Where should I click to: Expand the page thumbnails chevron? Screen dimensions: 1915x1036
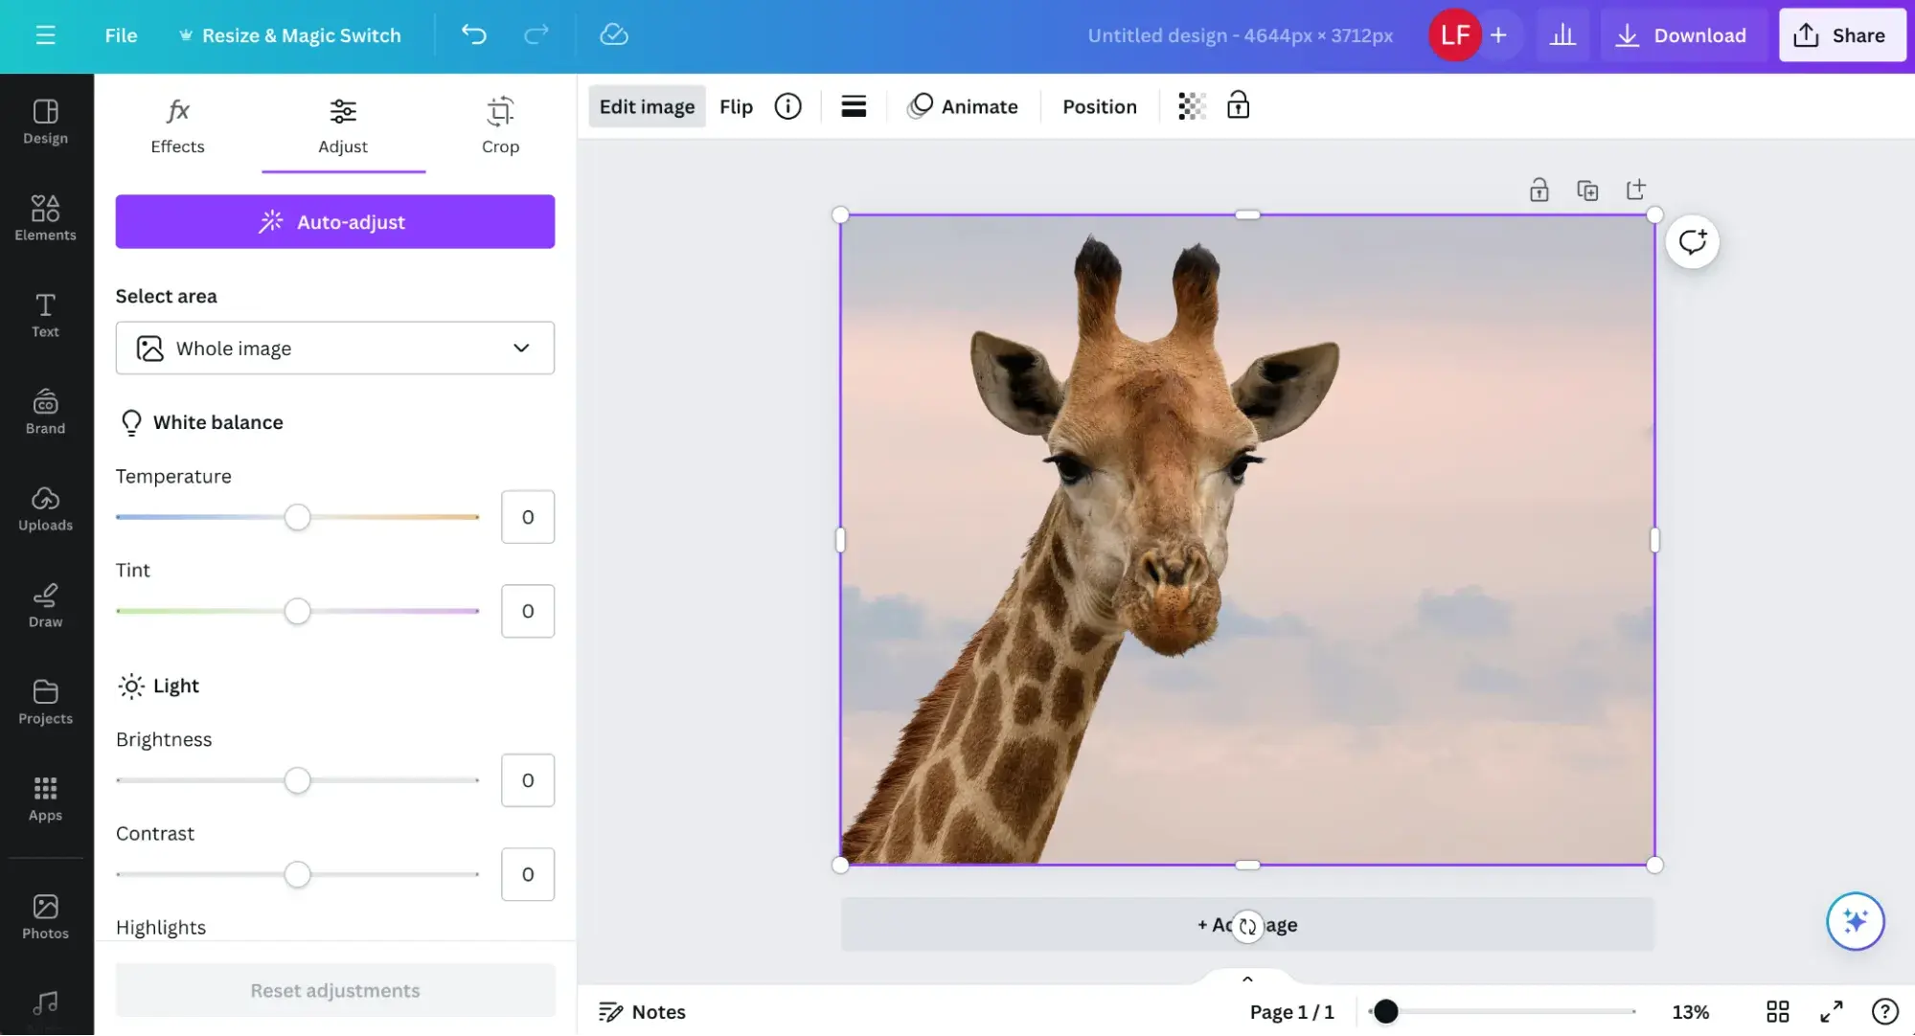[1247, 979]
